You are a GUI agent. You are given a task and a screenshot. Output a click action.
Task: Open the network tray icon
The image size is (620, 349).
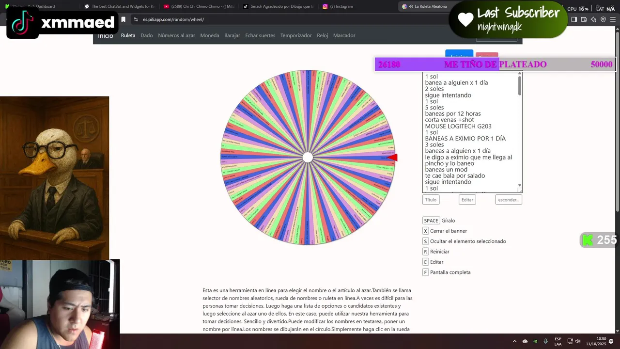pos(570,341)
